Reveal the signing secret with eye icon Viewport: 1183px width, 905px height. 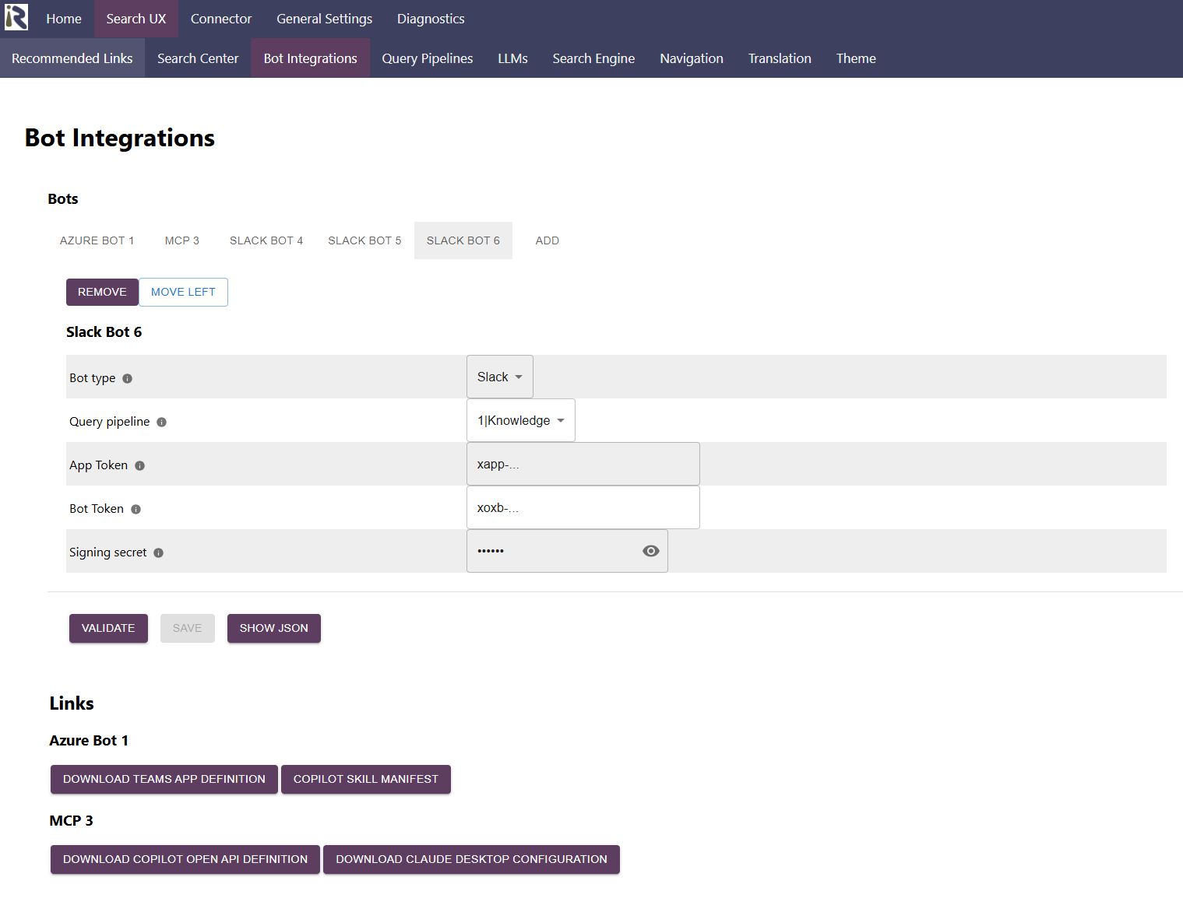pos(651,551)
